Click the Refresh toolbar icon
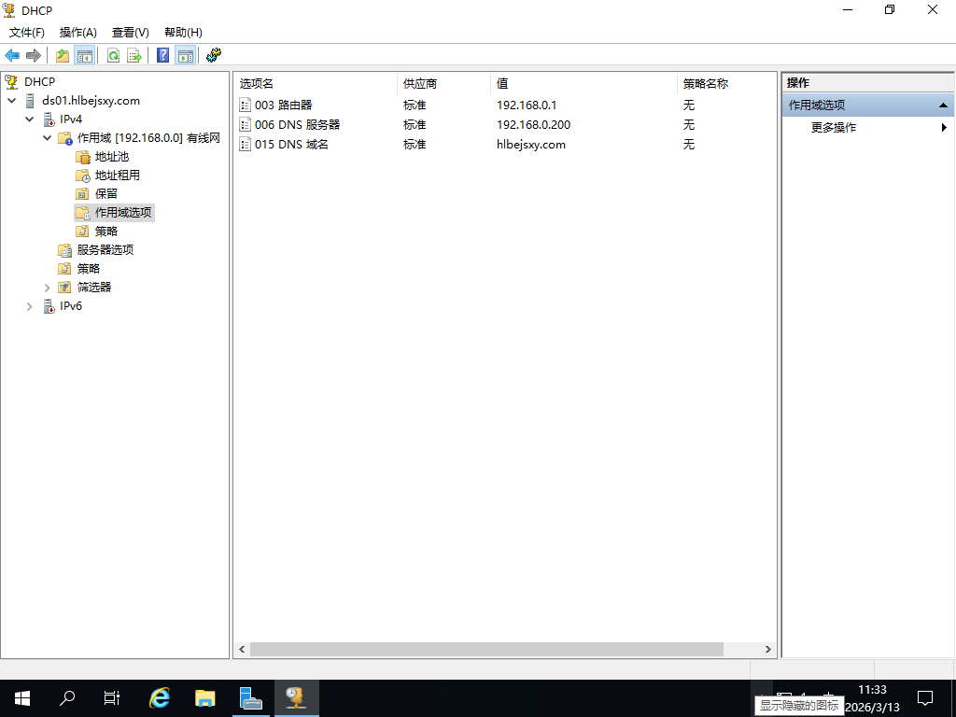 click(113, 56)
